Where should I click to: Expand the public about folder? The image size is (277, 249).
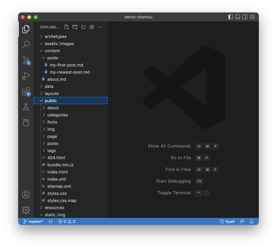coord(71,108)
